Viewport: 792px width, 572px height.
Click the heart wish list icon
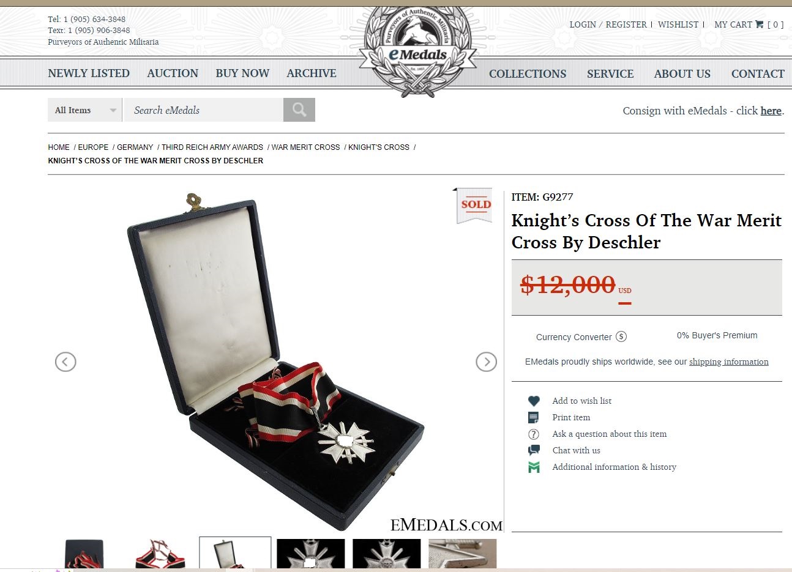[534, 401]
